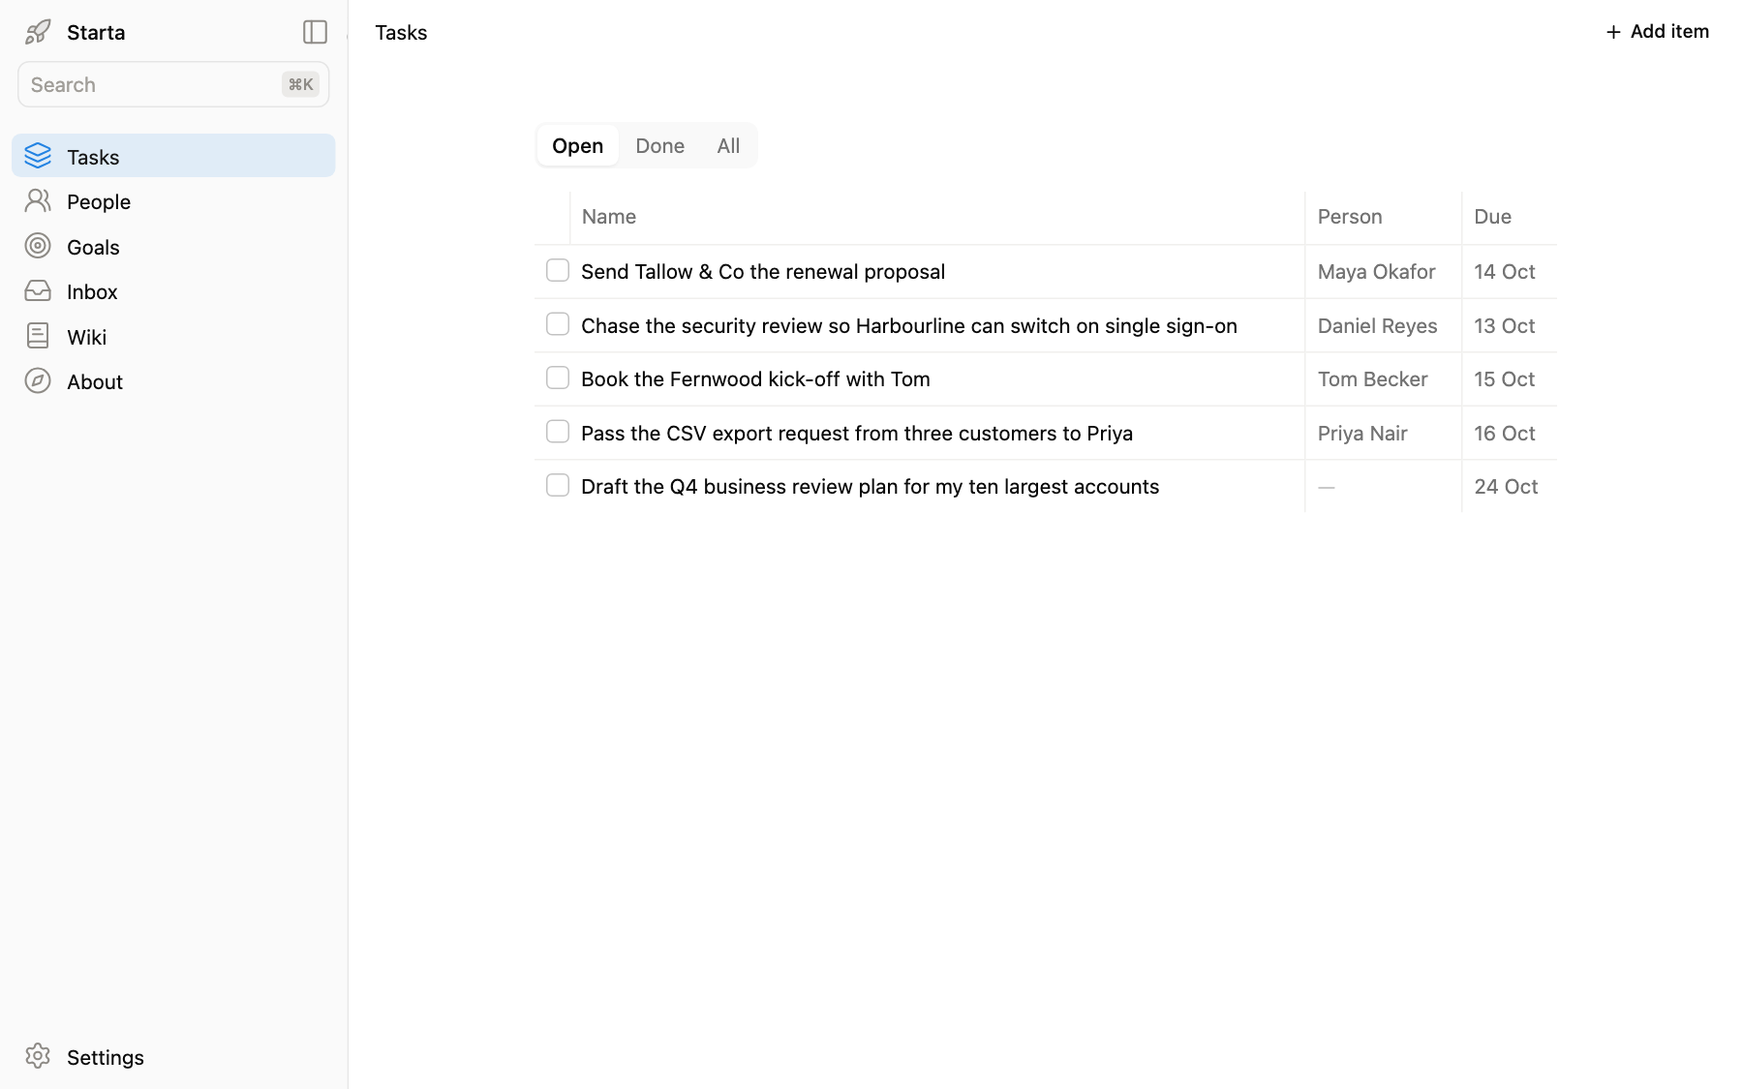The width and height of the screenshot is (1743, 1089).
Task: Click the 13 Oct due date
Action: pyautogui.click(x=1505, y=325)
